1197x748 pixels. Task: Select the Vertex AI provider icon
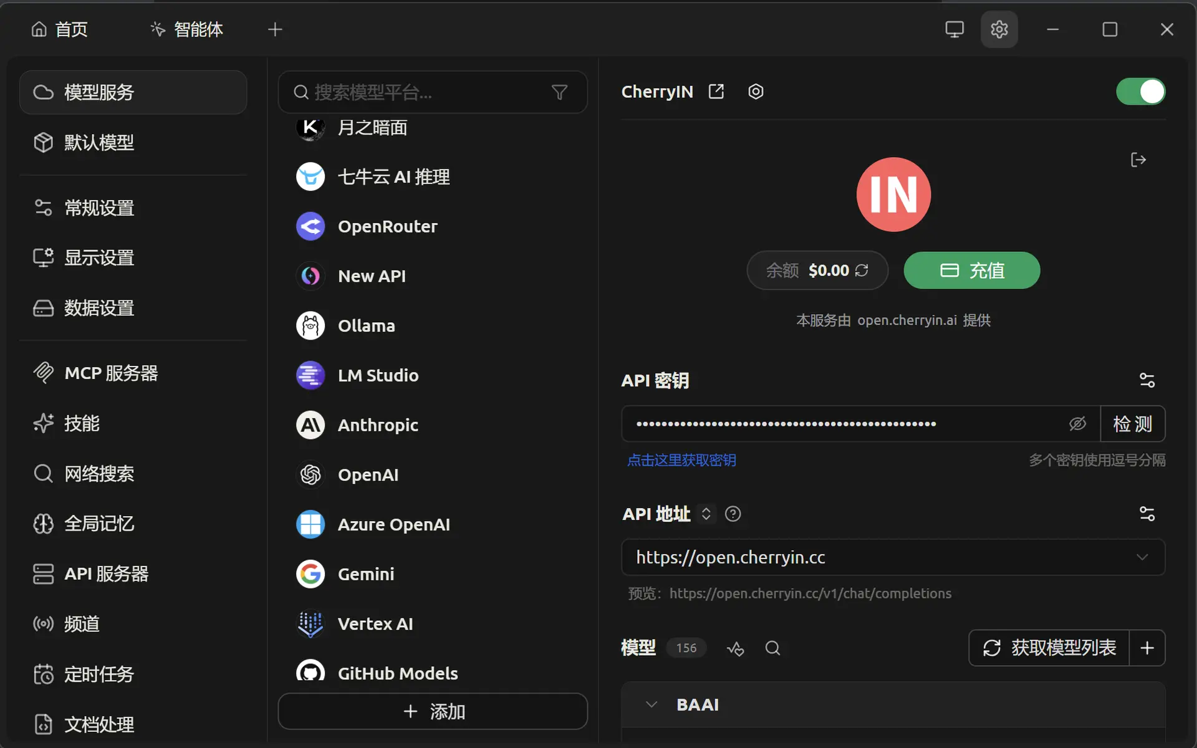pos(310,624)
